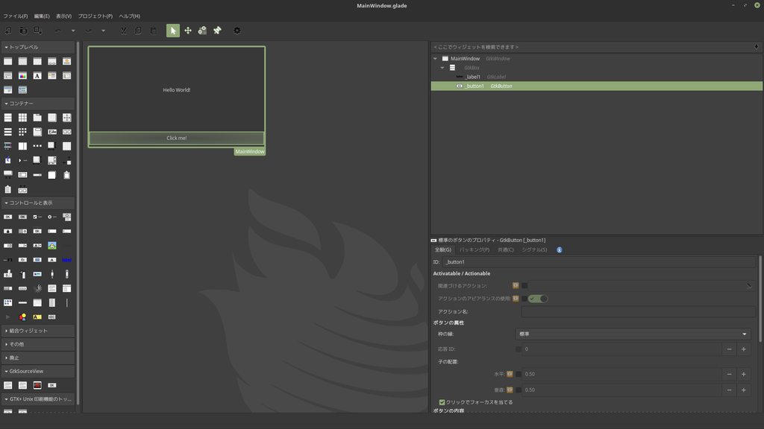The height and width of the screenshot is (429, 764).
Task: Pick the notebook tab widget in container palette
Action: [x=37, y=118]
